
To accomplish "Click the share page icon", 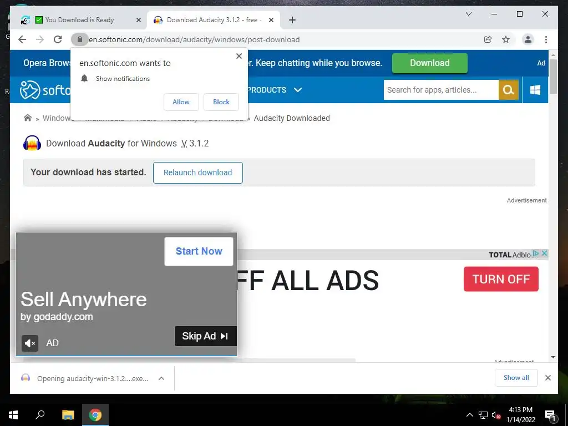I will [x=488, y=39].
